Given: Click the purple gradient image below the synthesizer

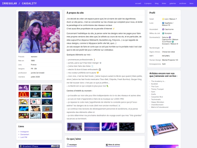Looking at the screenshot, I should point(164,147).
